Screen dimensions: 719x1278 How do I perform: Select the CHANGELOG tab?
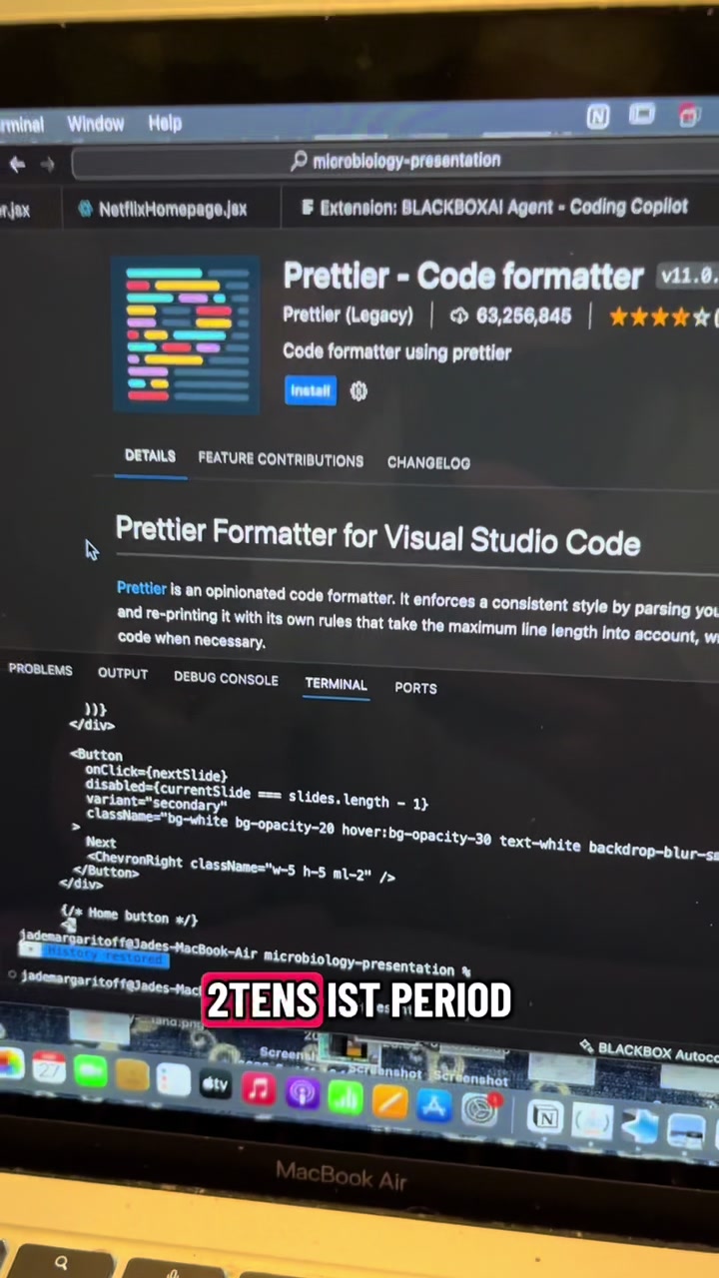[428, 463]
